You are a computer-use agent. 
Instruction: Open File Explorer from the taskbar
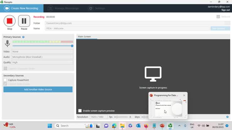[x=122, y=126]
